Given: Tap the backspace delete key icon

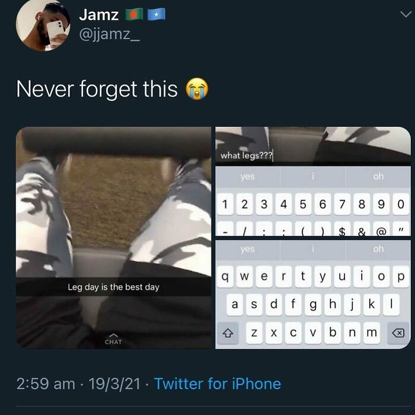Looking at the screenshot, I should pyautogui.click(x=398, y=333).
